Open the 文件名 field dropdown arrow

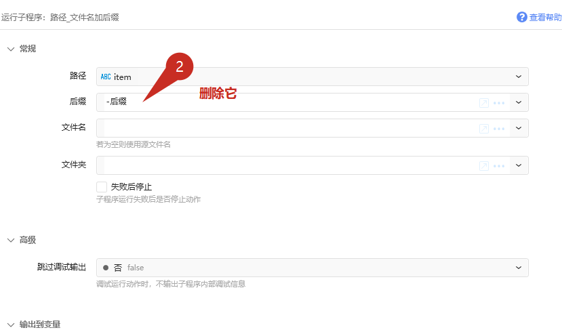[518, 128]
